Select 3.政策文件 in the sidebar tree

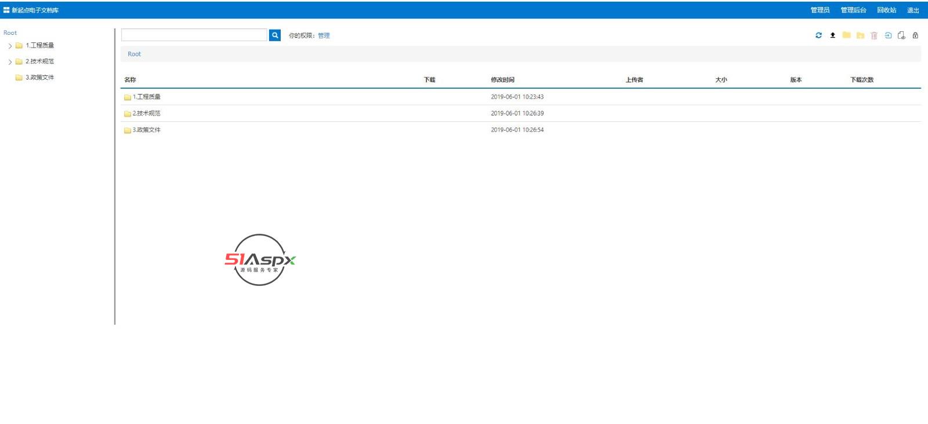click(39, 77)
